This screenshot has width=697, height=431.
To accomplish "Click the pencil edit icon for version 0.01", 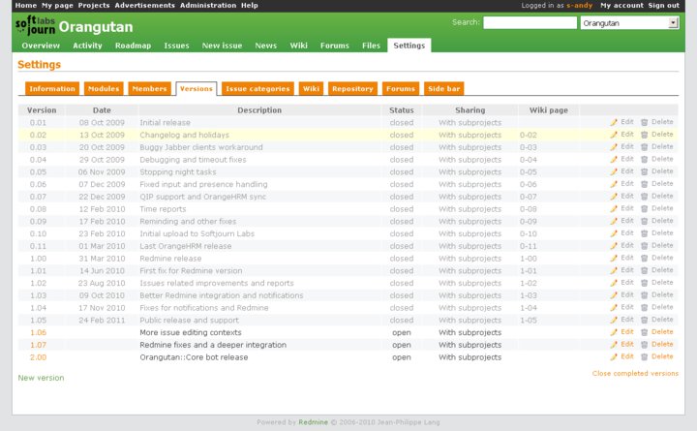I will [x=614, y=122].
